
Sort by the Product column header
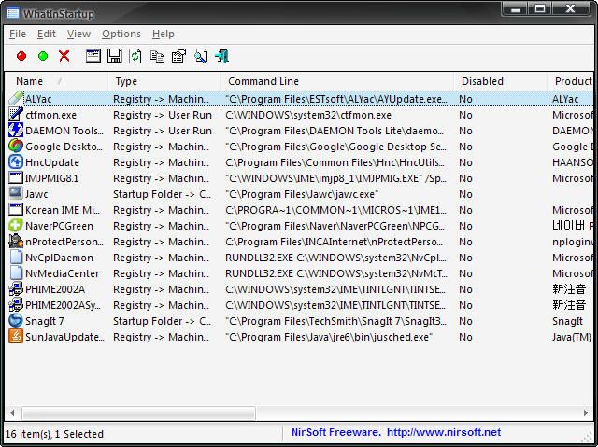[x=570, y=81]
